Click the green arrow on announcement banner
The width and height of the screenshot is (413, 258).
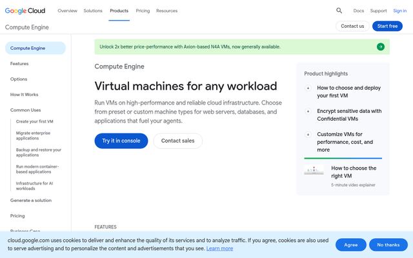(x=380, y=47)
